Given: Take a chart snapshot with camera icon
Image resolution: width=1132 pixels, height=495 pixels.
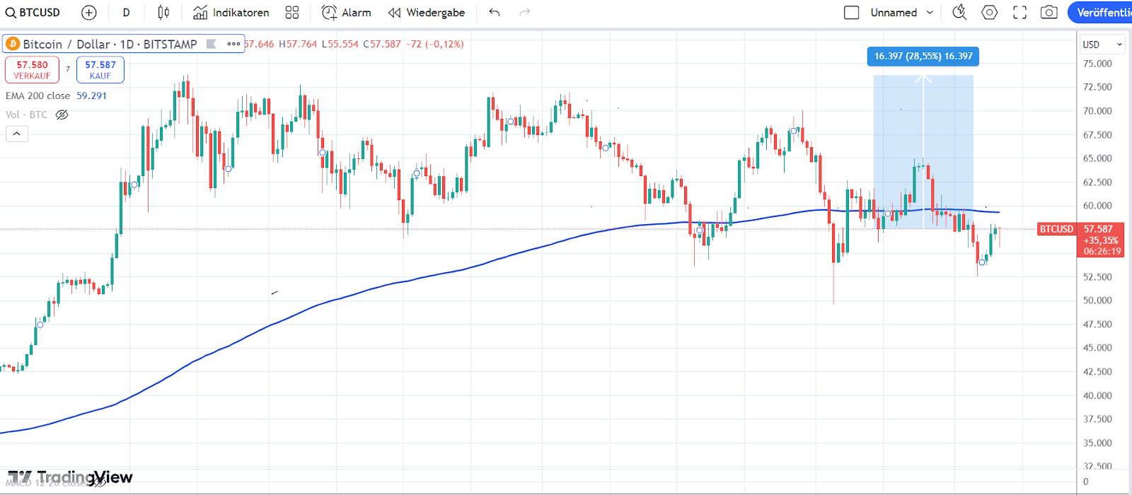Looking at the screenshot, I should (x=1049, y=13).
